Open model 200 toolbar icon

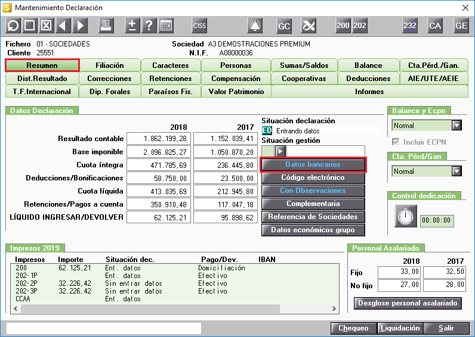[x=343, y=26]
